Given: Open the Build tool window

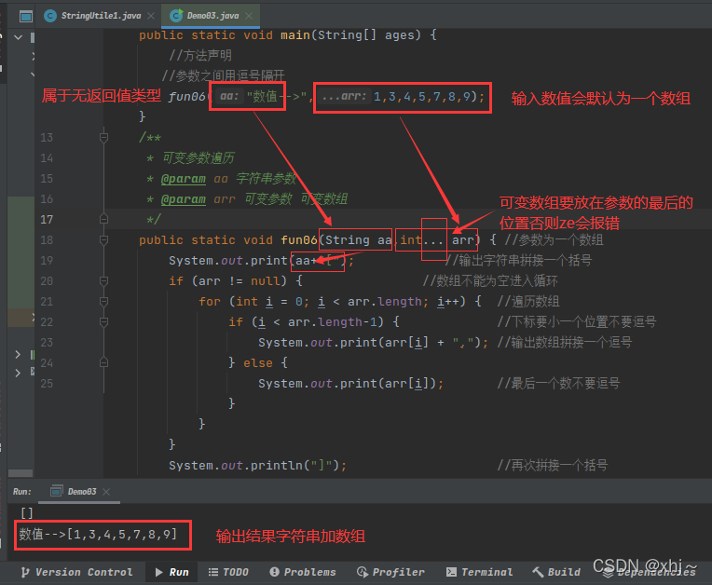Looking at the screenshot, I should (556, 572).
